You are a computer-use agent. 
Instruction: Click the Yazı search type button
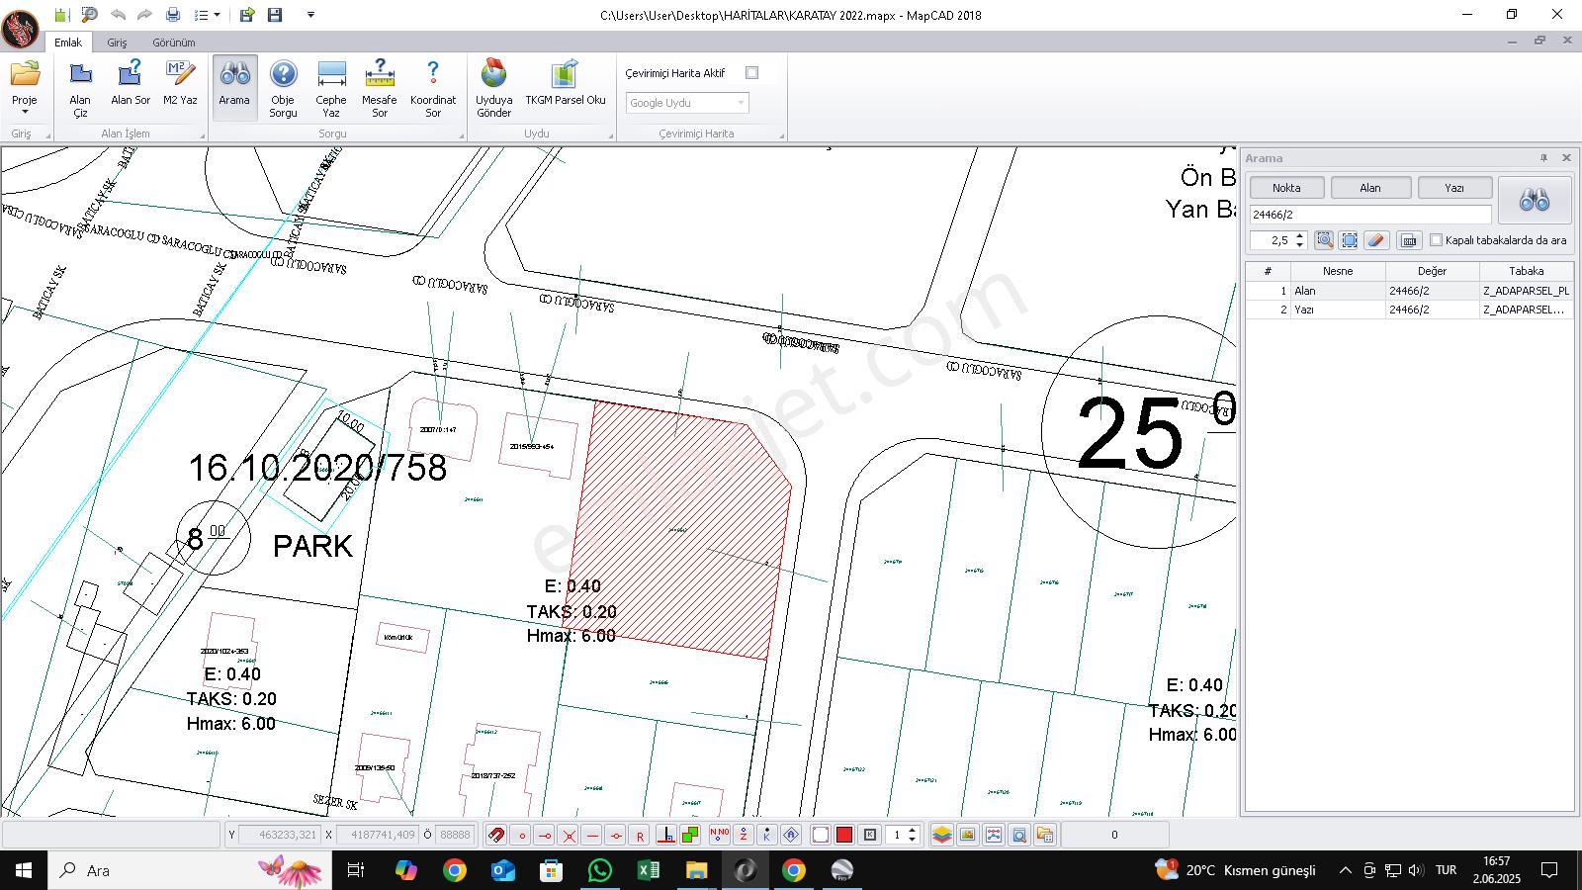point(1454,188)
